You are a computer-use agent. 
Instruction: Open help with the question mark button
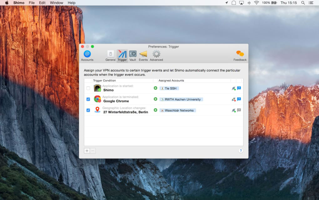pyautogui.click(x=241, y=151)
